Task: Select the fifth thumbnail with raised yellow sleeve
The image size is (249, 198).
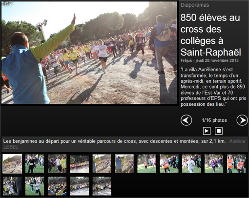Action: (102, 164)
